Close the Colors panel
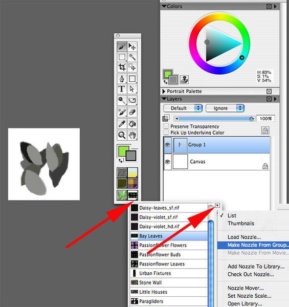Image resolution: width=289 pixels, height=307 pixels. [269, 7]
